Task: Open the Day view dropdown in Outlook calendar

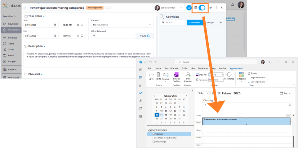Action: coord(285,93)
